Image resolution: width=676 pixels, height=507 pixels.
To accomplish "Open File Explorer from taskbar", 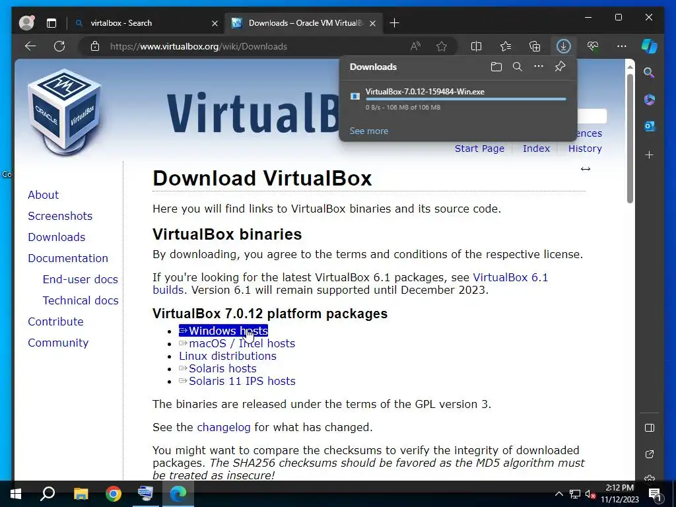I will (81, 494).
